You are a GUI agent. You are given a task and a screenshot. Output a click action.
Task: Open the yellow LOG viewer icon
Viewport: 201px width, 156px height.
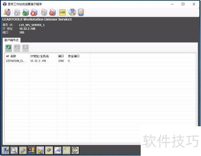62,12
